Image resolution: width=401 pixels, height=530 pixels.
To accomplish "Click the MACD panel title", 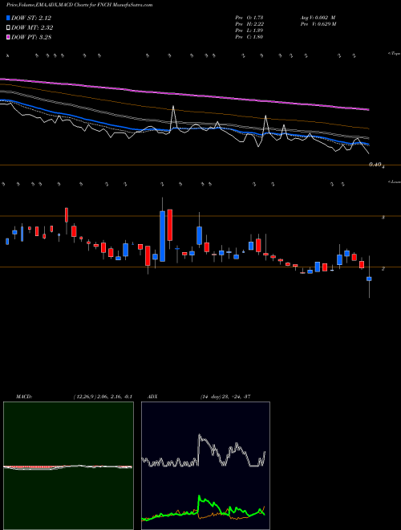I will pyautogui.click(x=24, y=397).
